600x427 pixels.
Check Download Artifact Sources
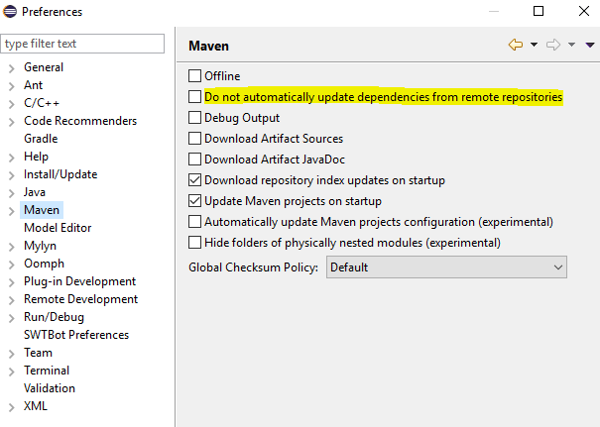[194, 139]
